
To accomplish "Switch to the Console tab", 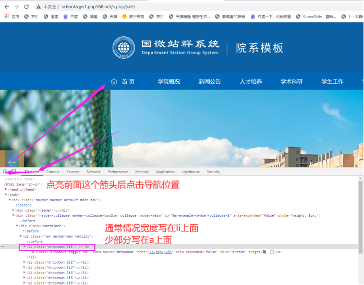I will click(53, 172).
